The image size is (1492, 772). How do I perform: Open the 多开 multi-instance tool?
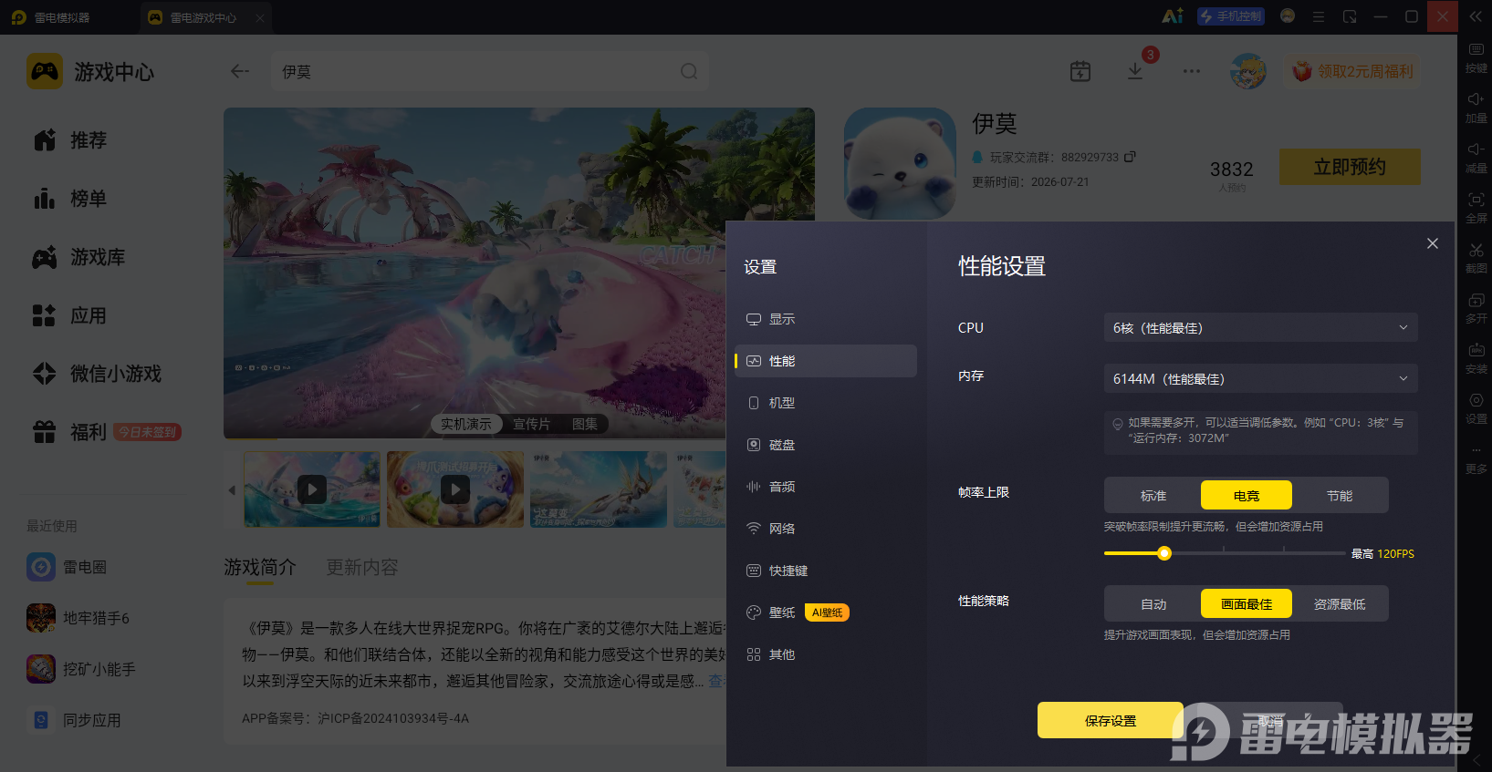pyautogui.click(x=1476, y=307)
